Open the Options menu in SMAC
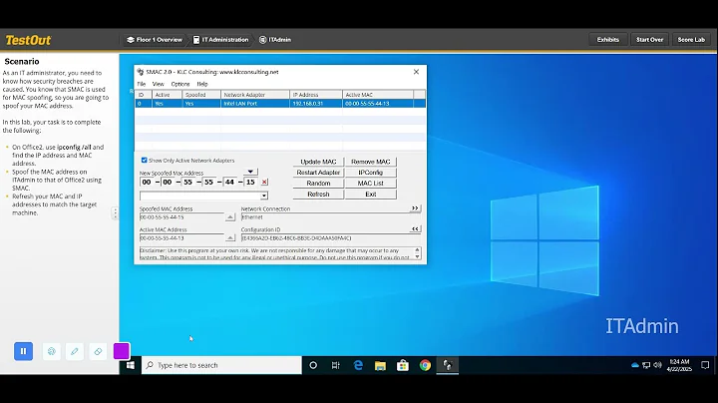Image resolution: width=718 pixels, height=403 pixels. click(x=179, y=84)
